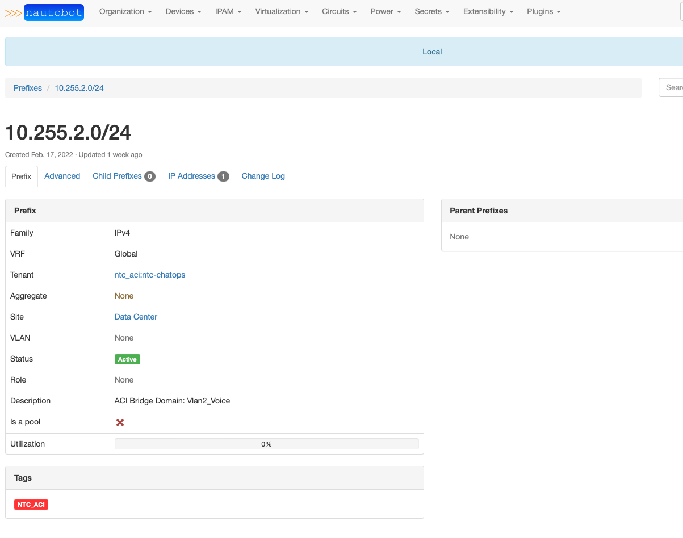Image resolution: width=683 pixels, height=538 pixels.
Task: Open the Circuits navigation menu
Action: click(339, 11)
